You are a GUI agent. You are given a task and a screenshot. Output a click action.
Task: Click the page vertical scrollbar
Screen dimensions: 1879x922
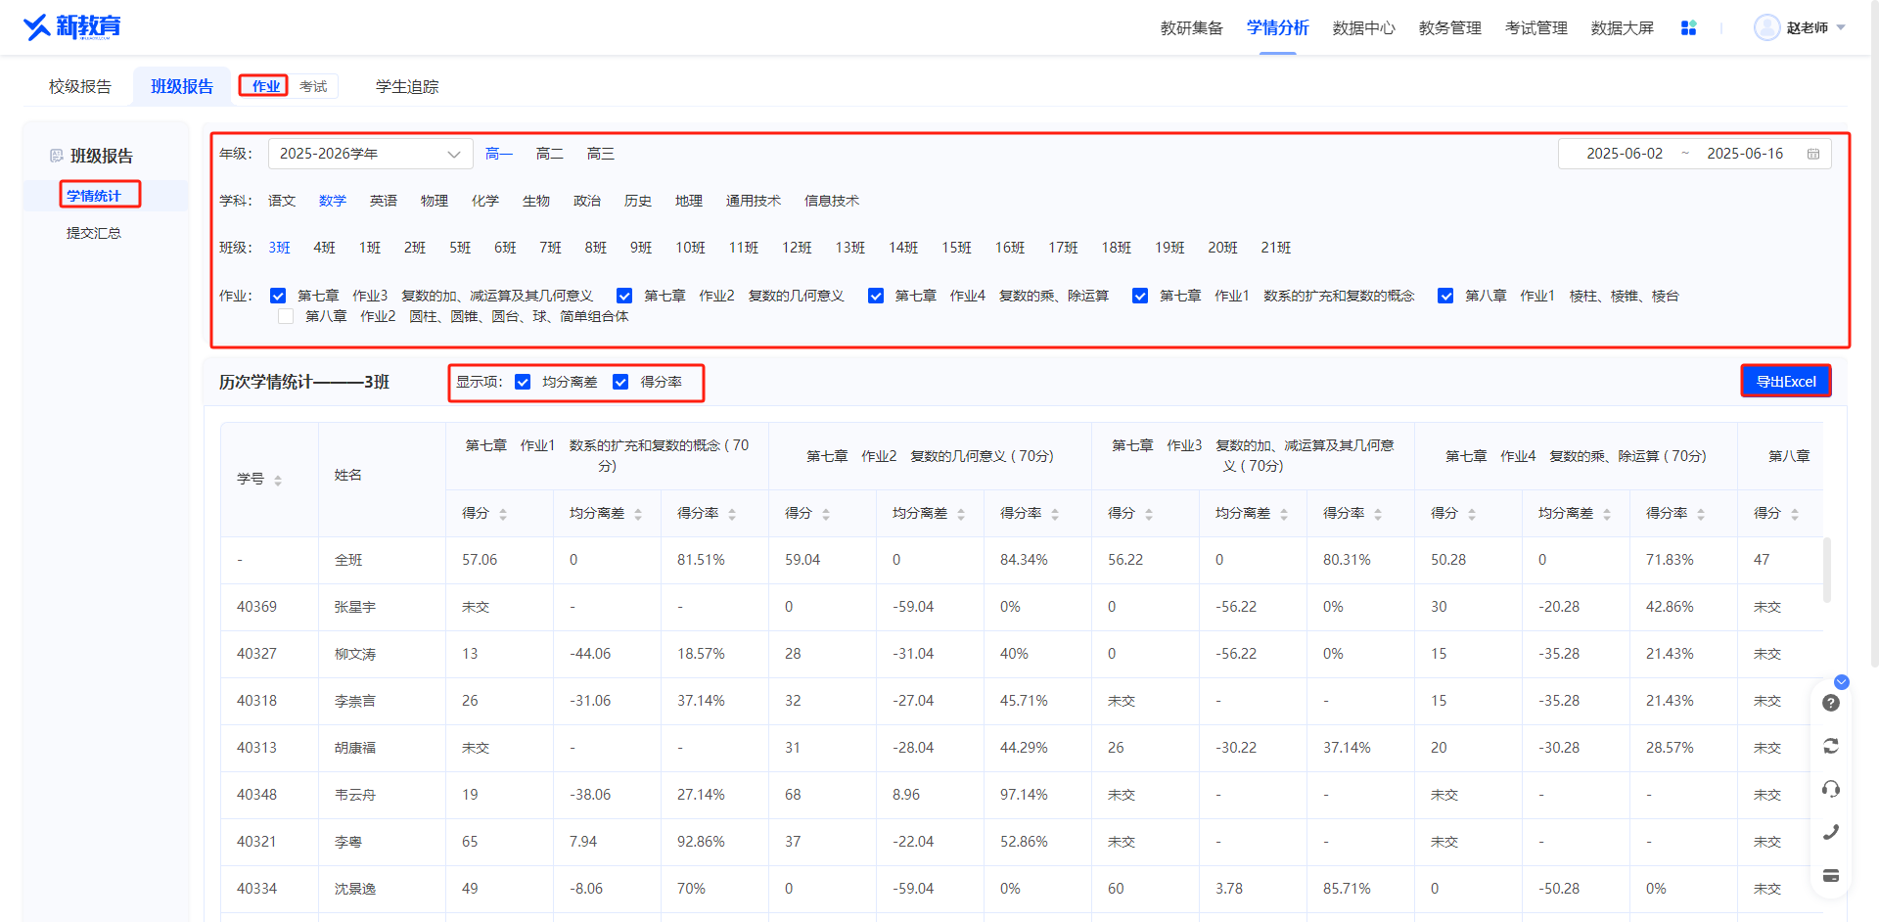(x=1873, y=333)
